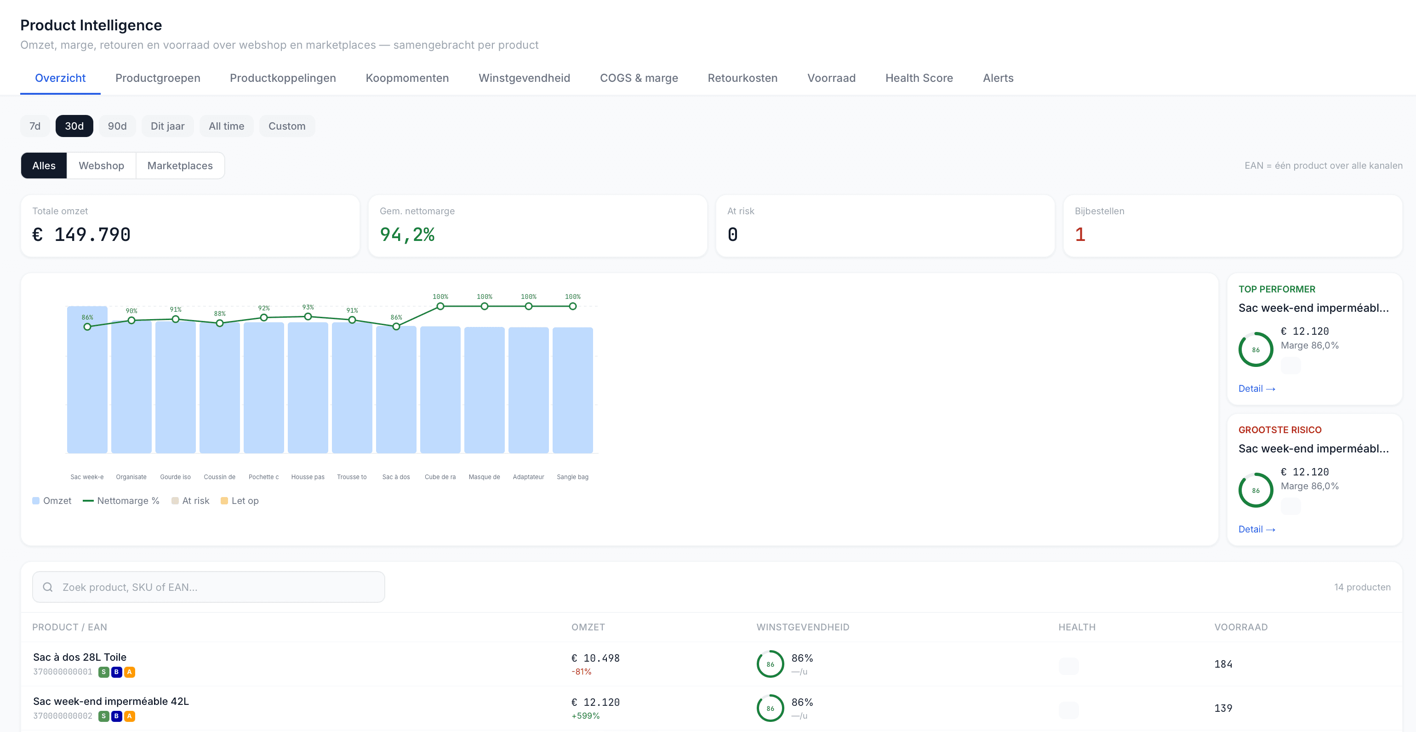The image size is (1416, 732).
Task: Toggle Nettomarge % legend item
Action: tap(121, 500)
